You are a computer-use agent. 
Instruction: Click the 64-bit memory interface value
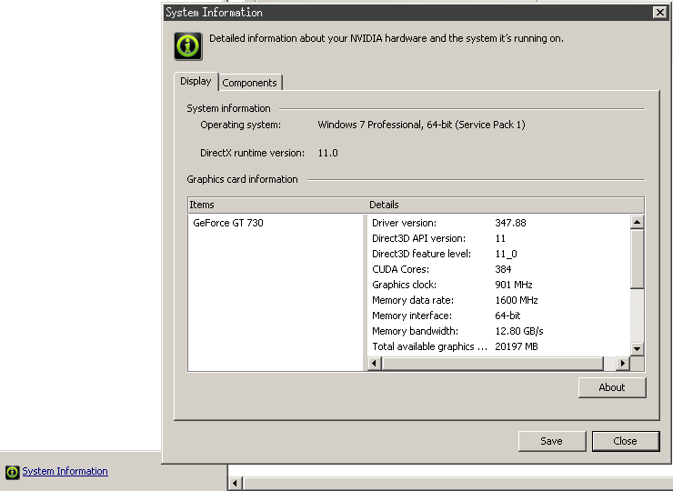(507, 316)
